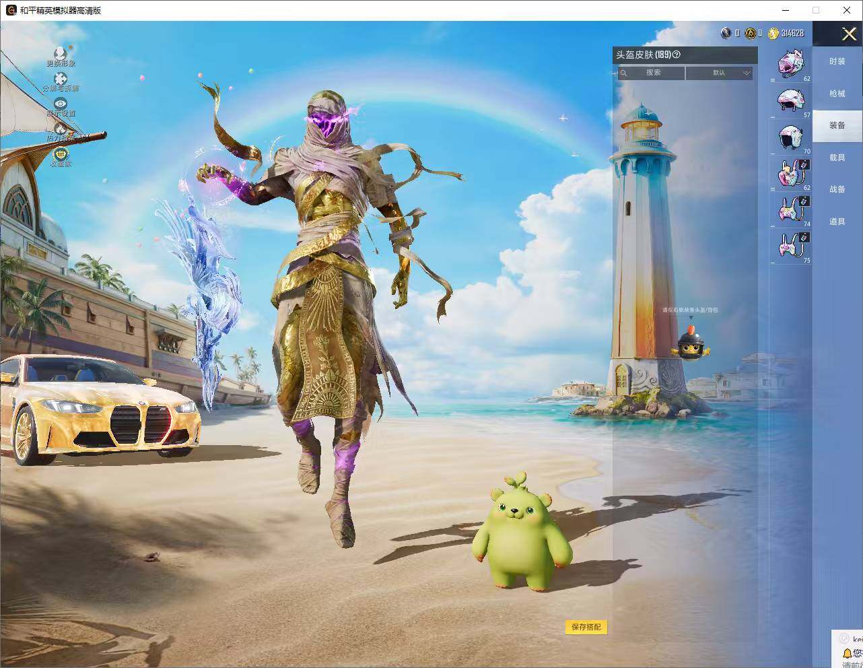Switch to the 枪械 tab

tap(837, 94)
